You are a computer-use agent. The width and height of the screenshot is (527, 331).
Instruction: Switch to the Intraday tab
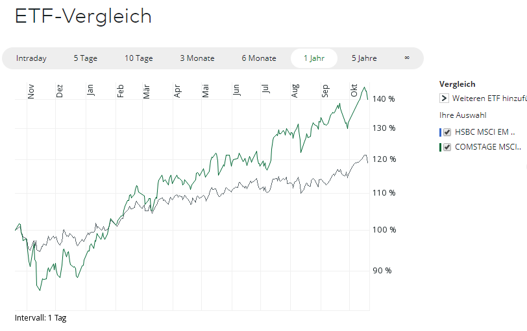[31, 58]
